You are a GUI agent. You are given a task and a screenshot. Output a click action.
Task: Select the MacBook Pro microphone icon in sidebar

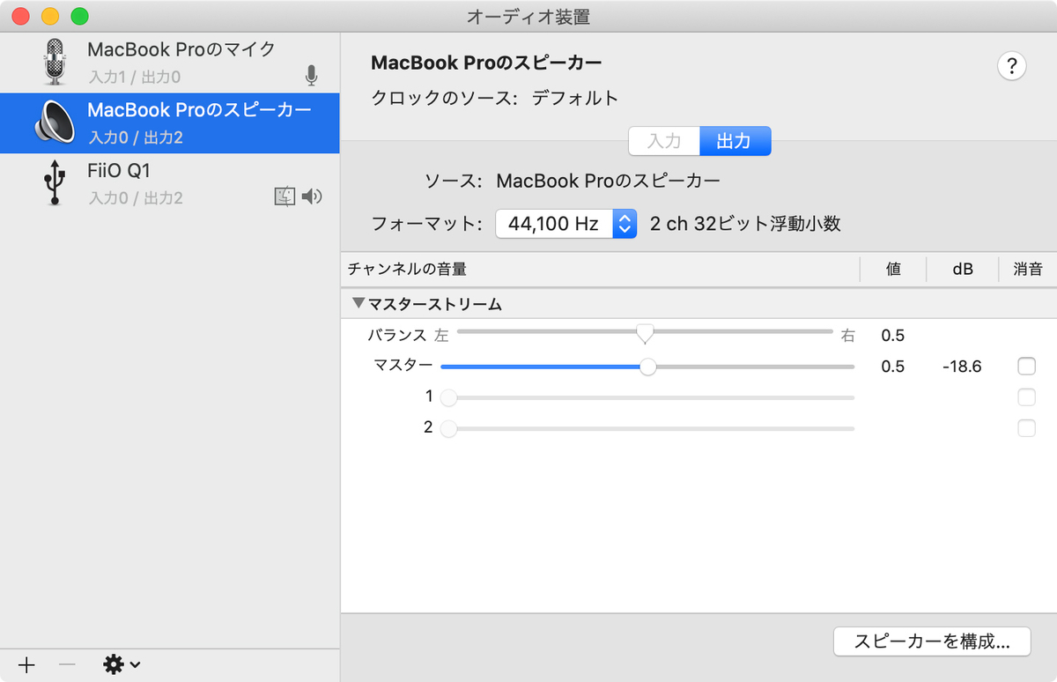pos(55,63)
